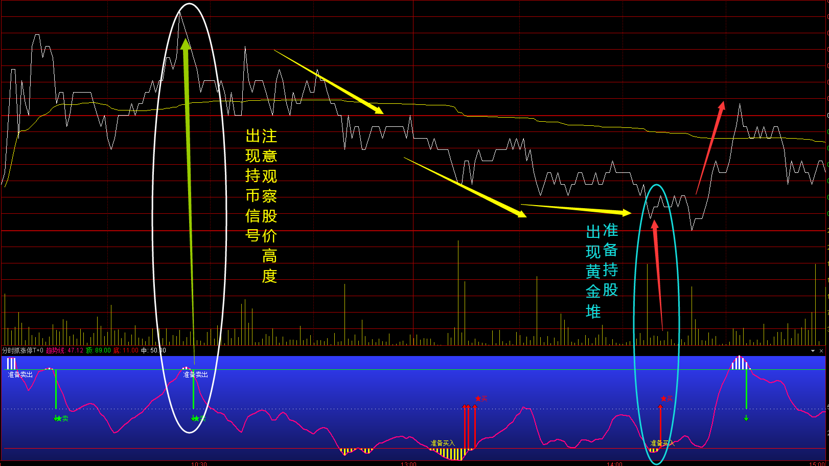
Task: Select the 中: 50.00 value label
Action: (153, 350)
